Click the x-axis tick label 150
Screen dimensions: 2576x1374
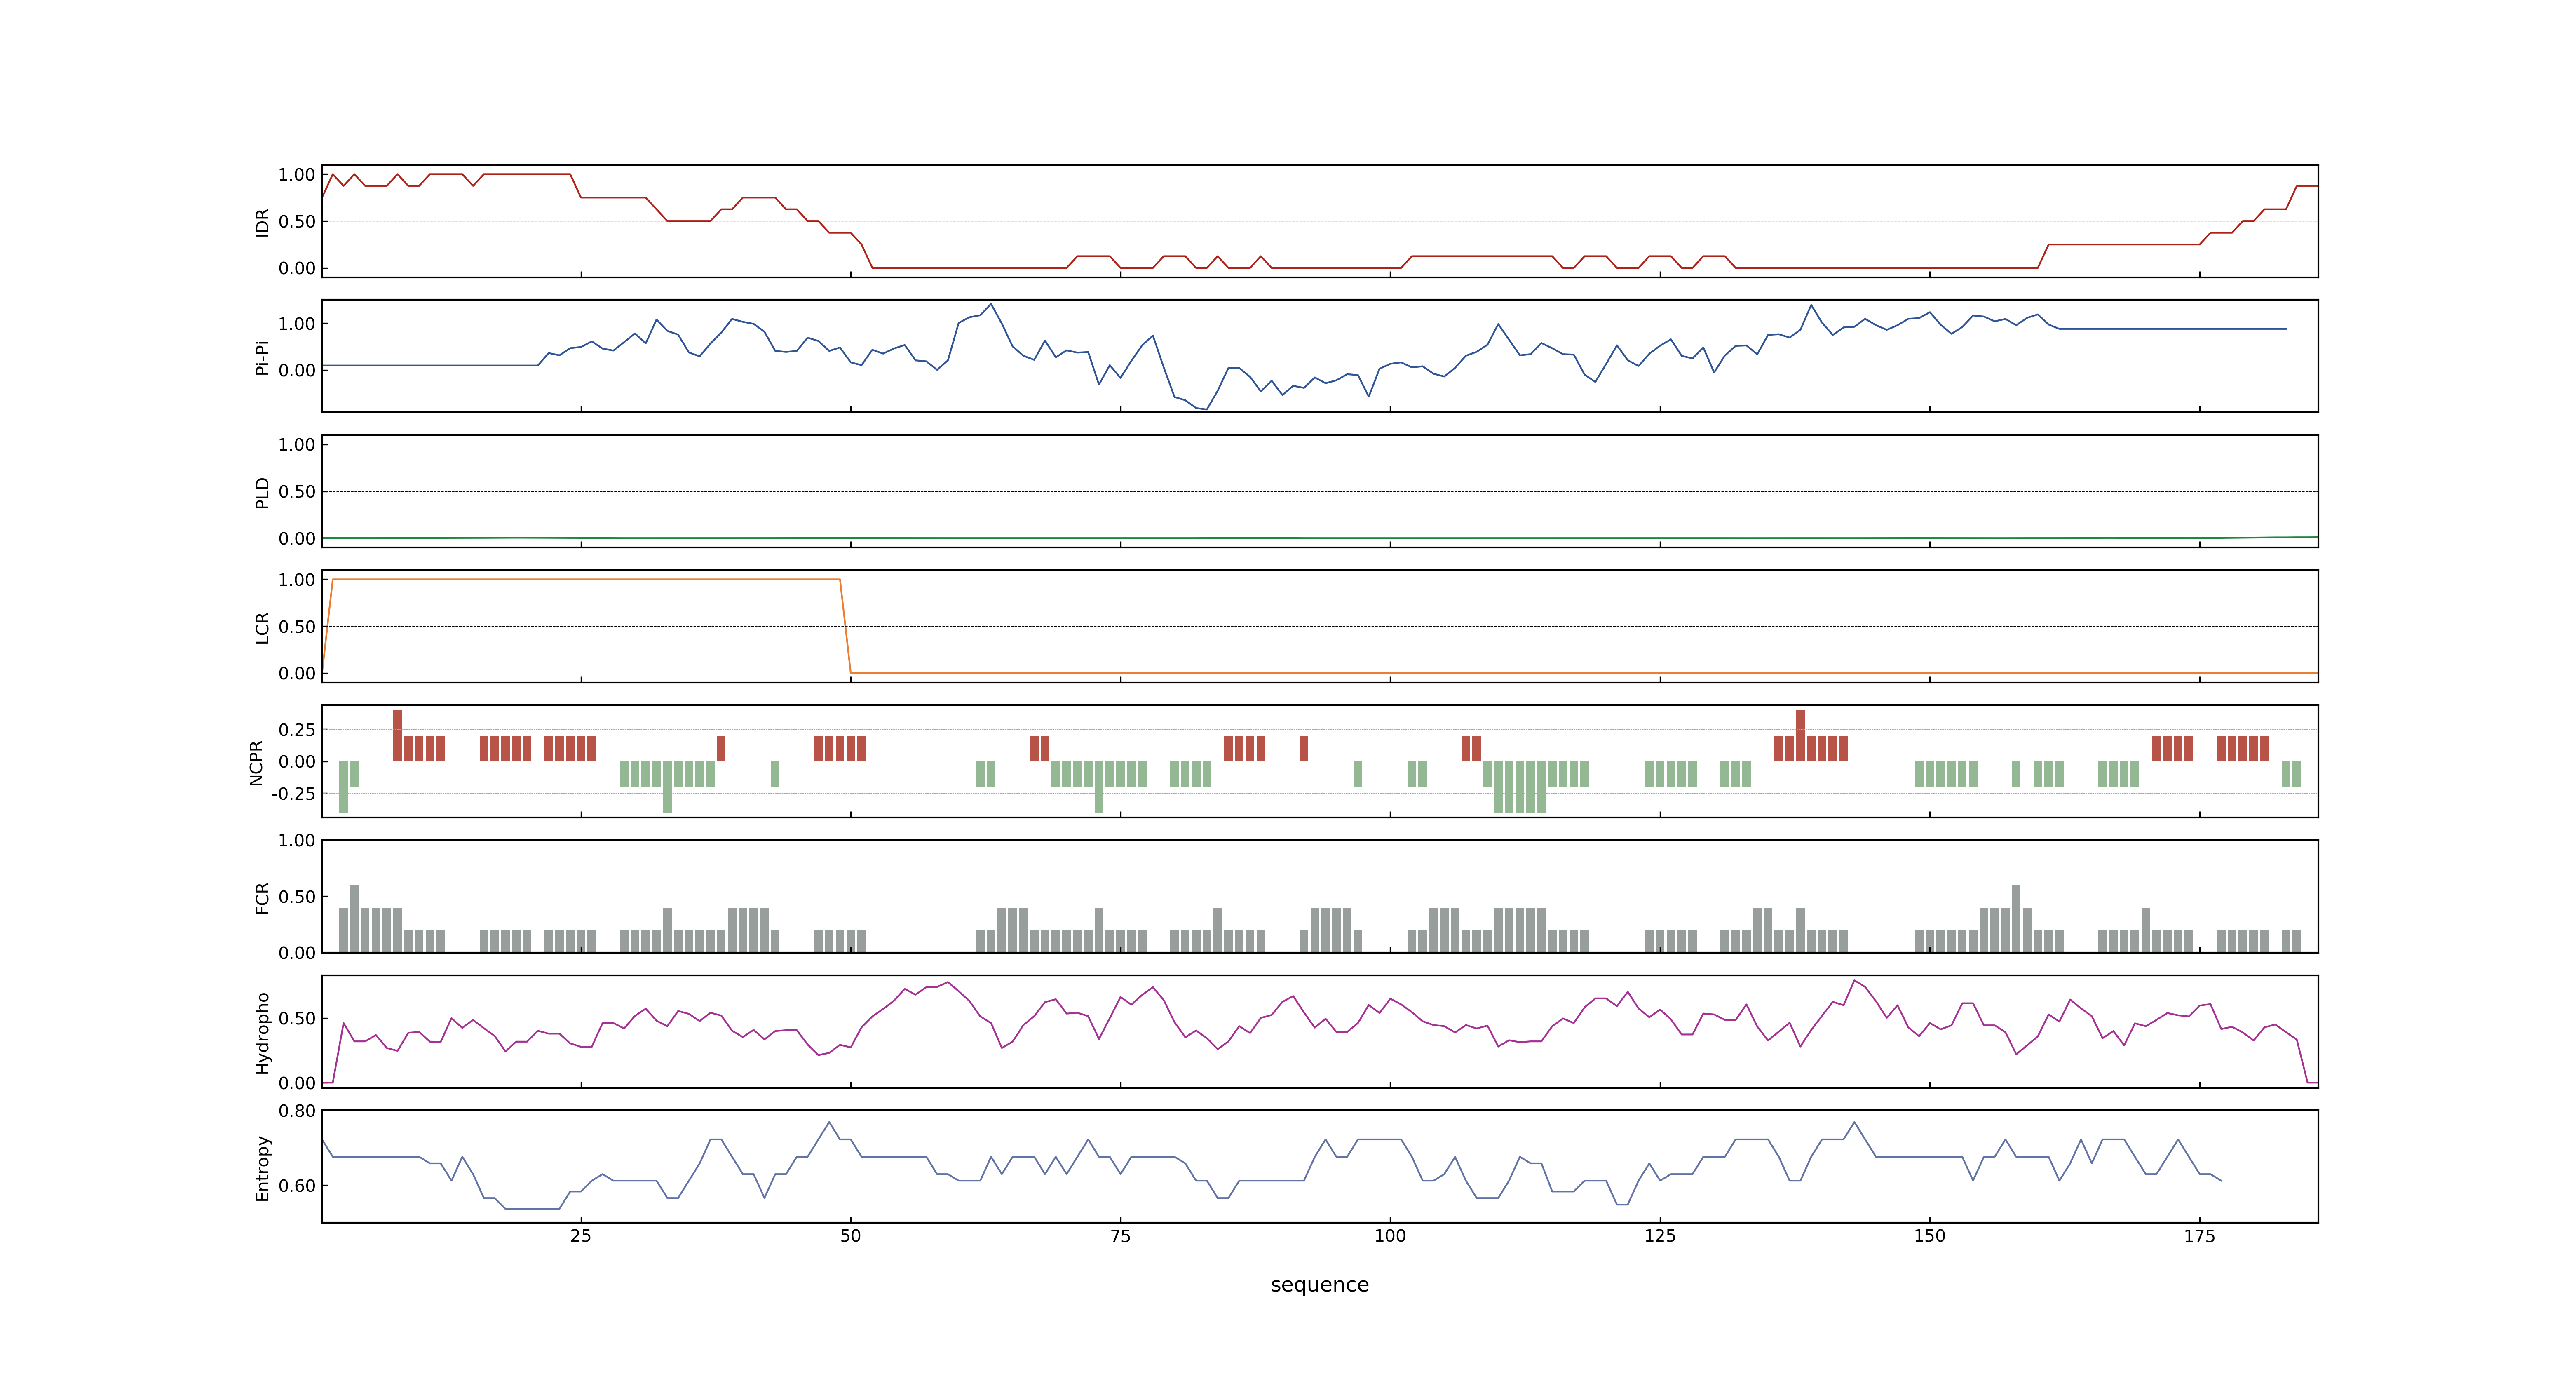pyautogui.click(x=1930, y=1236)
